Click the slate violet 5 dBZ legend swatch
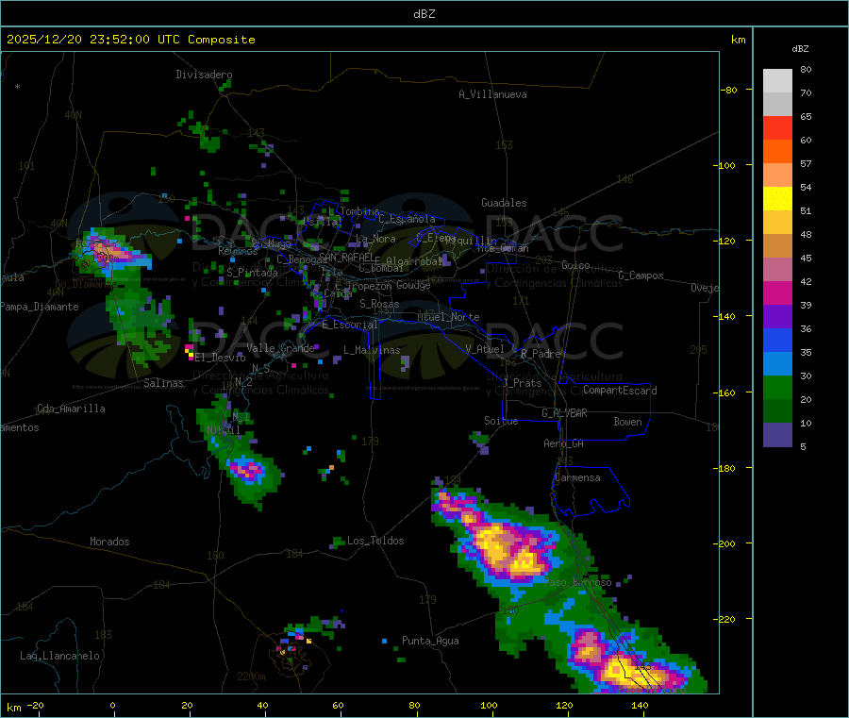849x718 pixels. click(x=777, y=435)
